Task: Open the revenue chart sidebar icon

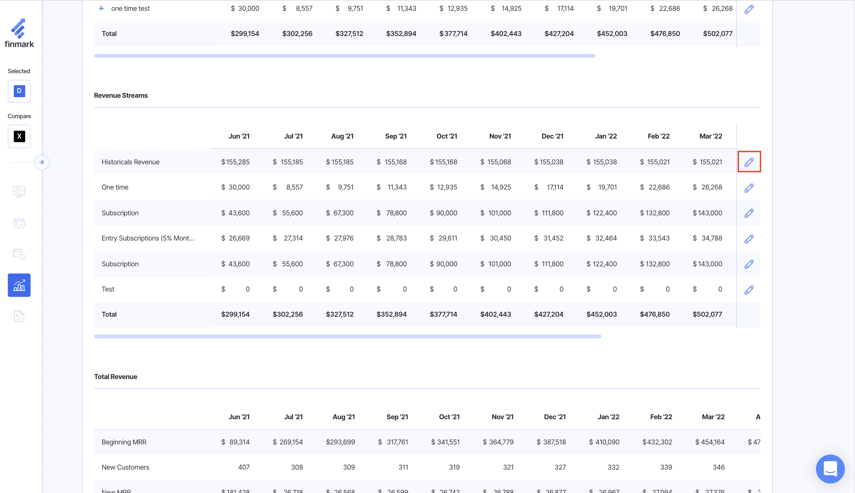Action: coord(19,285)
